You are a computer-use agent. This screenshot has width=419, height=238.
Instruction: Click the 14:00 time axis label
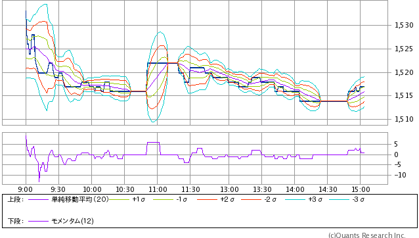point(295,189)
